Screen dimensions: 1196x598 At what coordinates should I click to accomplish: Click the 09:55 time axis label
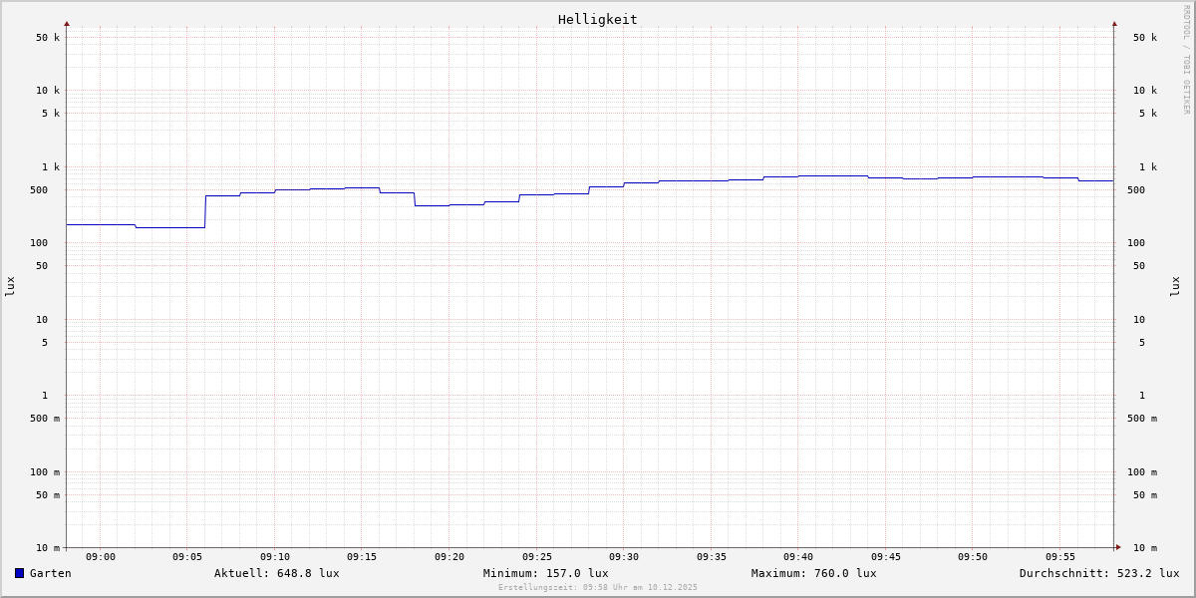tap(1060, 557)
